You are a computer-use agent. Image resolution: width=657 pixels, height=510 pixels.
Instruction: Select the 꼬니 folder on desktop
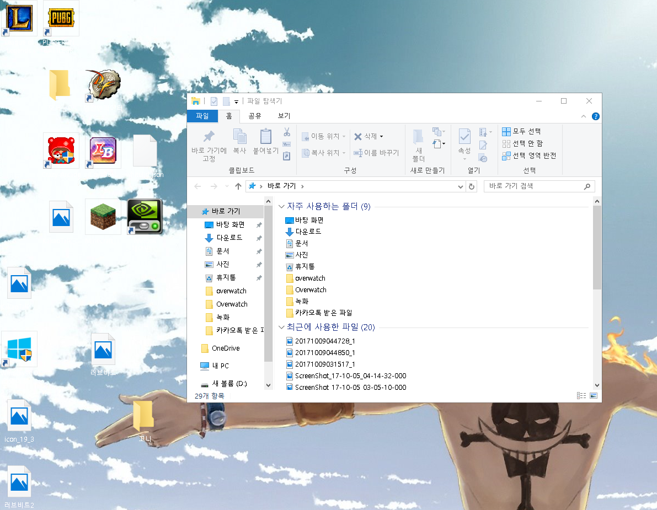(145, 420)
